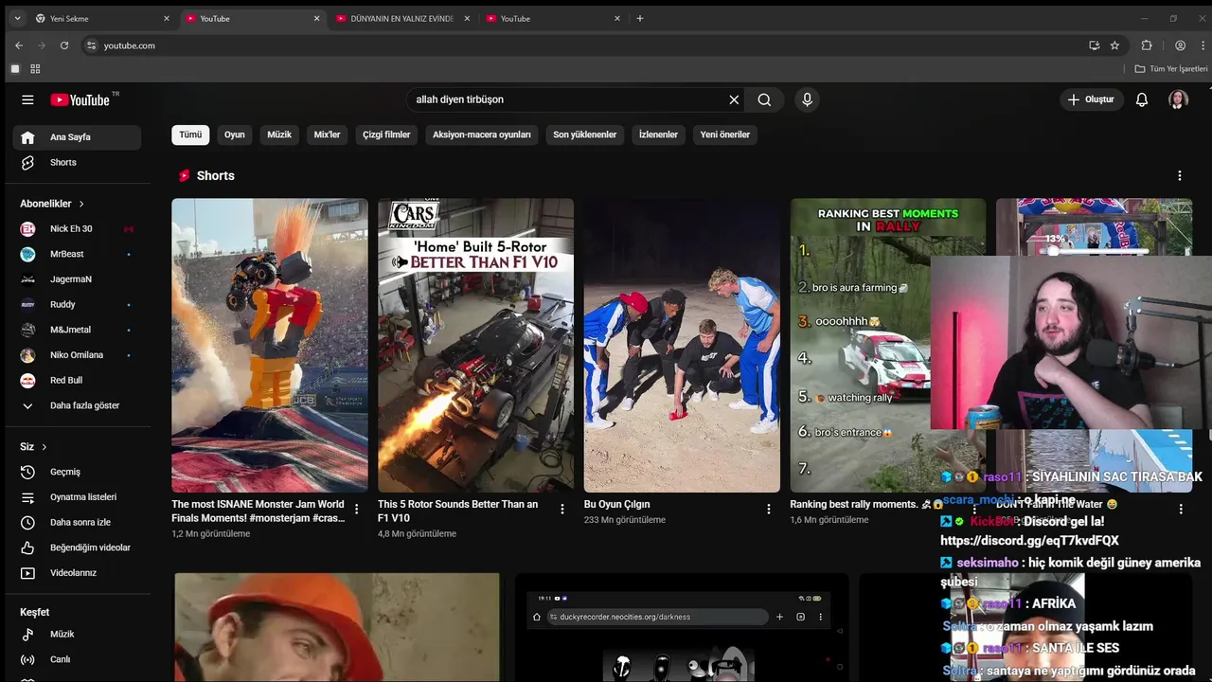Select the Mix'ler filter chip

click(327, 135)
